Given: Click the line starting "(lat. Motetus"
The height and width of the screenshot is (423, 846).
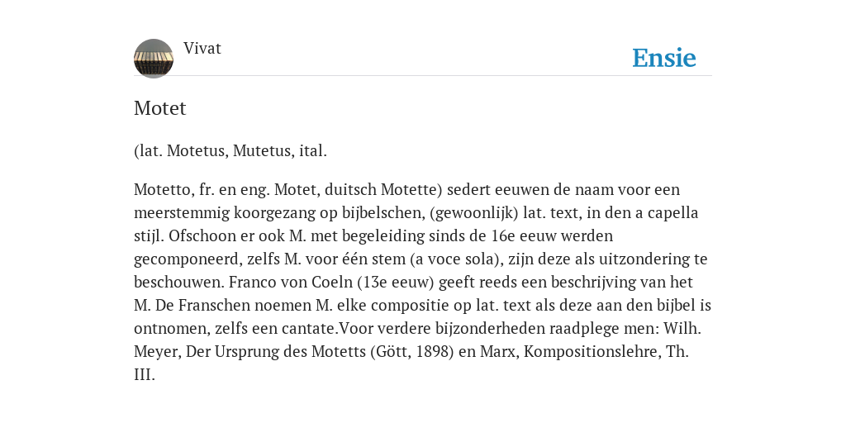Looking at the screenshot, I should click(231, 150).
